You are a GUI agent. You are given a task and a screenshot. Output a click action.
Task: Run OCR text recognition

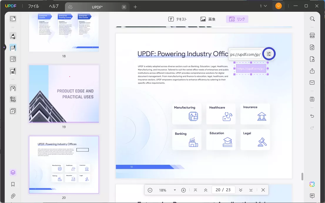tap(312, 36)
